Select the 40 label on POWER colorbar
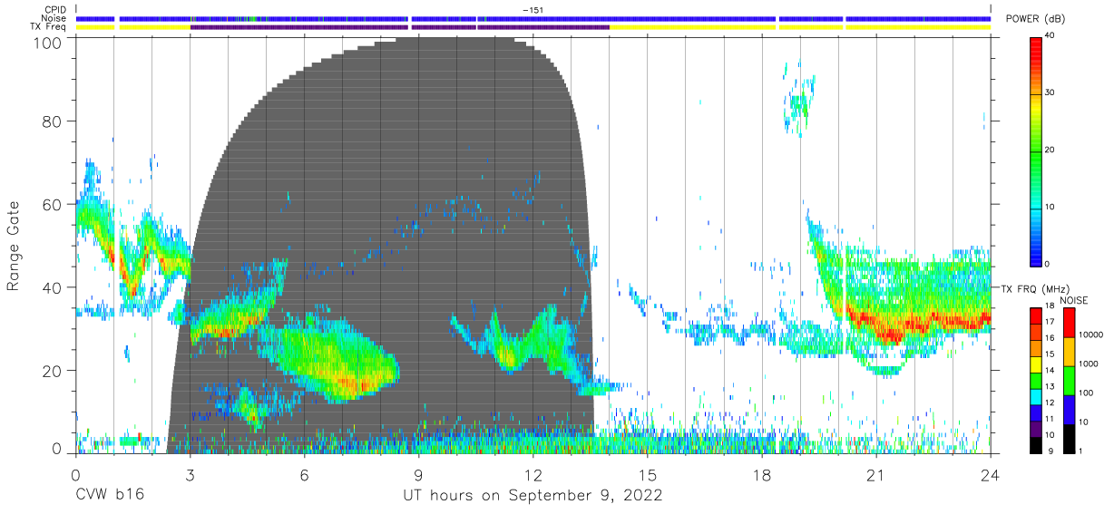1114x514 pixels. tap(1050, 36)
